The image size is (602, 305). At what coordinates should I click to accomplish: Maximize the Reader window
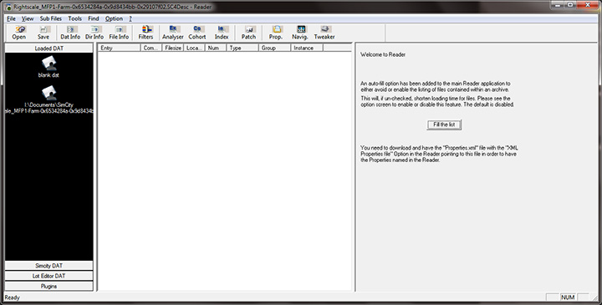pos(569,5)
